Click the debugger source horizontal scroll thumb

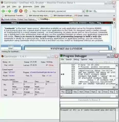point(73,87)
